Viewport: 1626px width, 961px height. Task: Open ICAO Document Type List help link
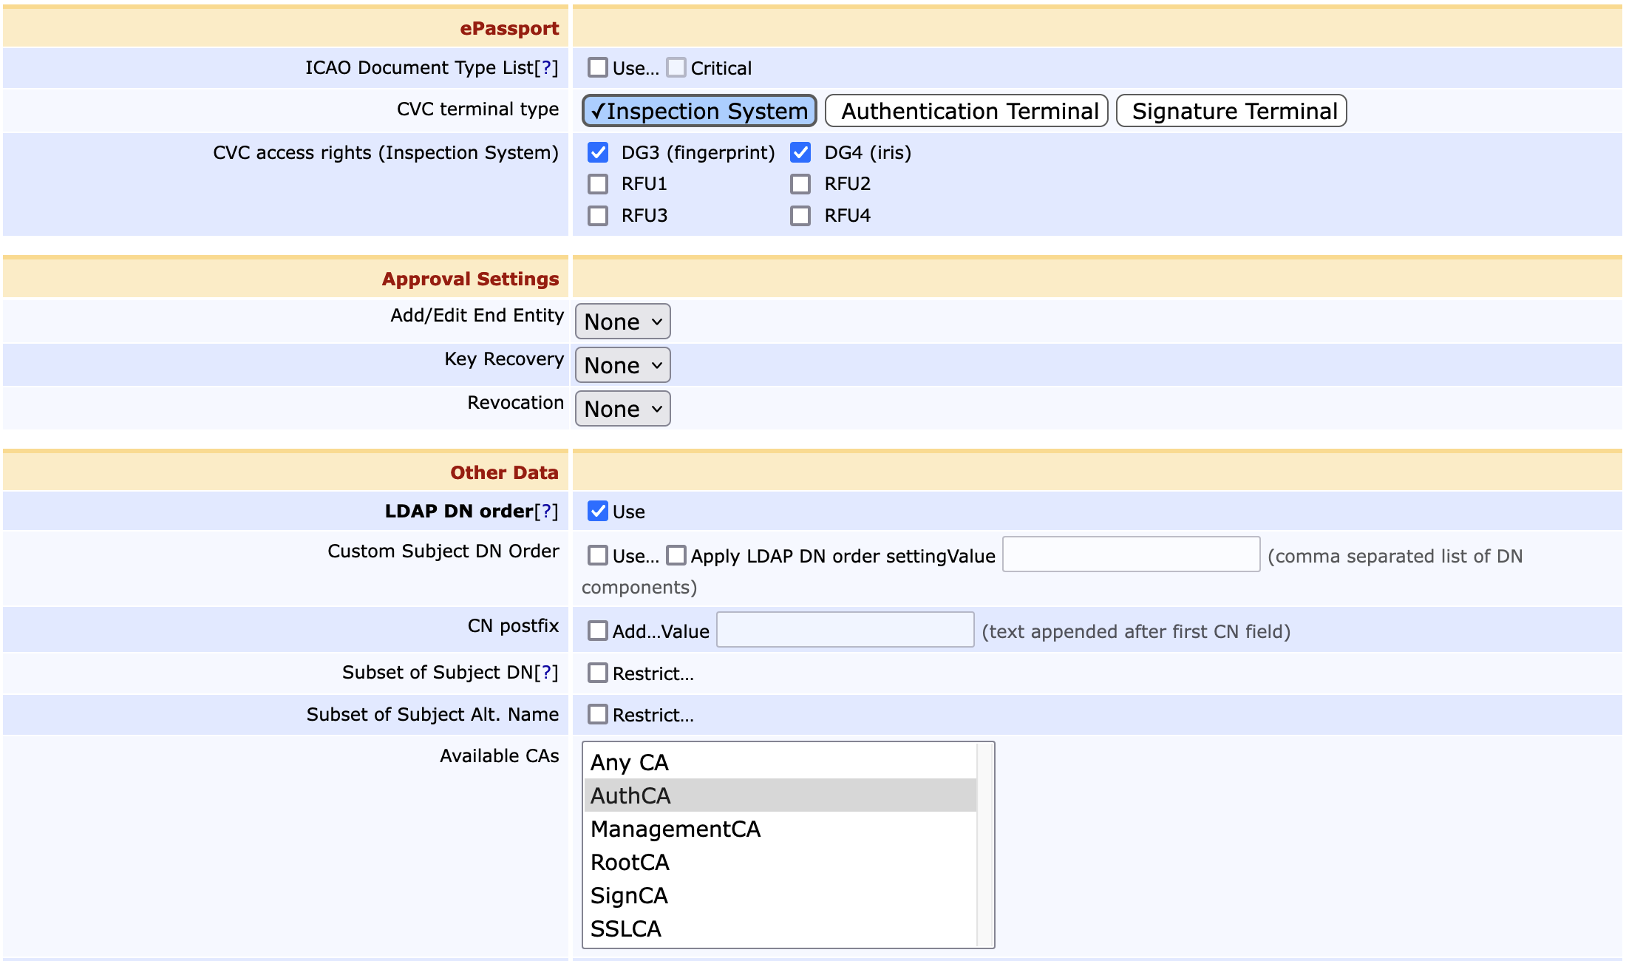pyautogui.click(x=546, y=68)
